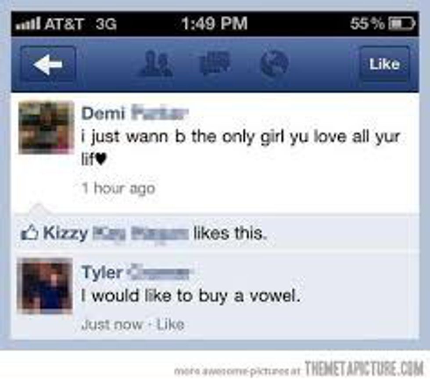Open friend requests icon in header
This screenshot has width=430, height=385.
[x=156, y=64]
